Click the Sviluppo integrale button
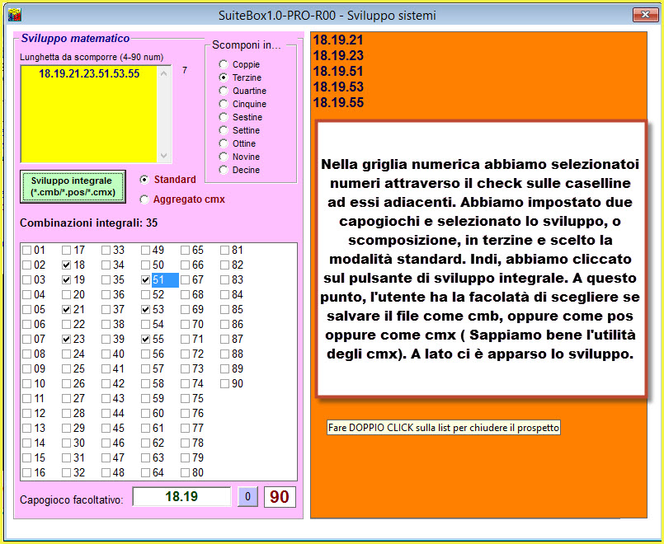Screen dimensions: 664x544 [x=73, y=186]
